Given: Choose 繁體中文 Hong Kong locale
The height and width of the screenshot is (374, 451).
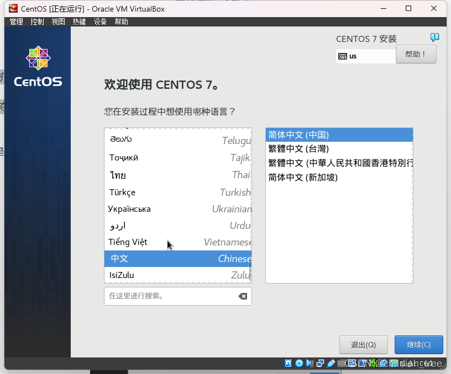Looking at the screenshot, I should pyautogui.click(x=339, y=163).
